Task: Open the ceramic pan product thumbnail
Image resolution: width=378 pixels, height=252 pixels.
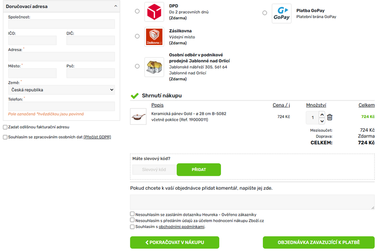Action: click(x=138, y=117)
